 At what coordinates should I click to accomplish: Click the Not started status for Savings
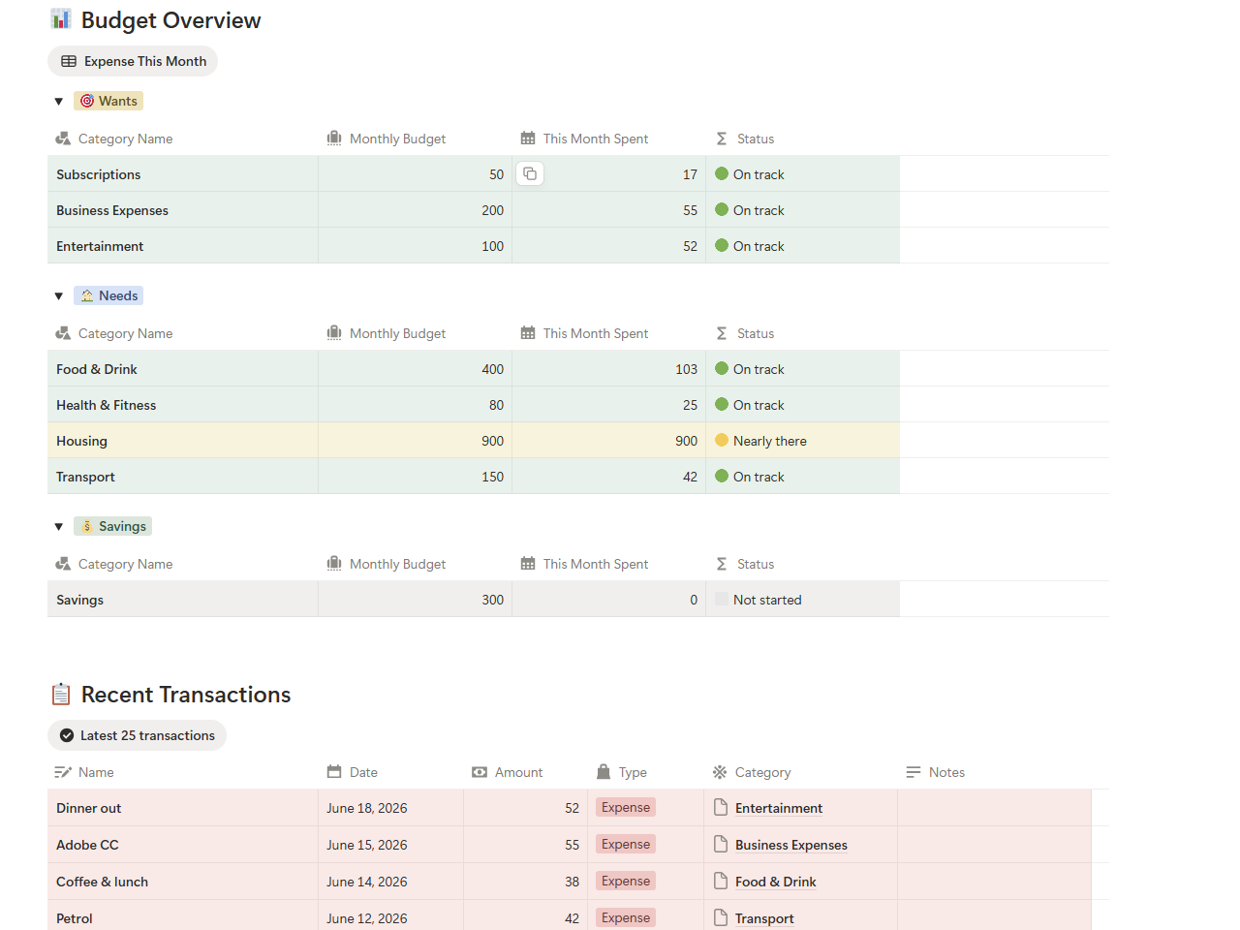(759, 600)
